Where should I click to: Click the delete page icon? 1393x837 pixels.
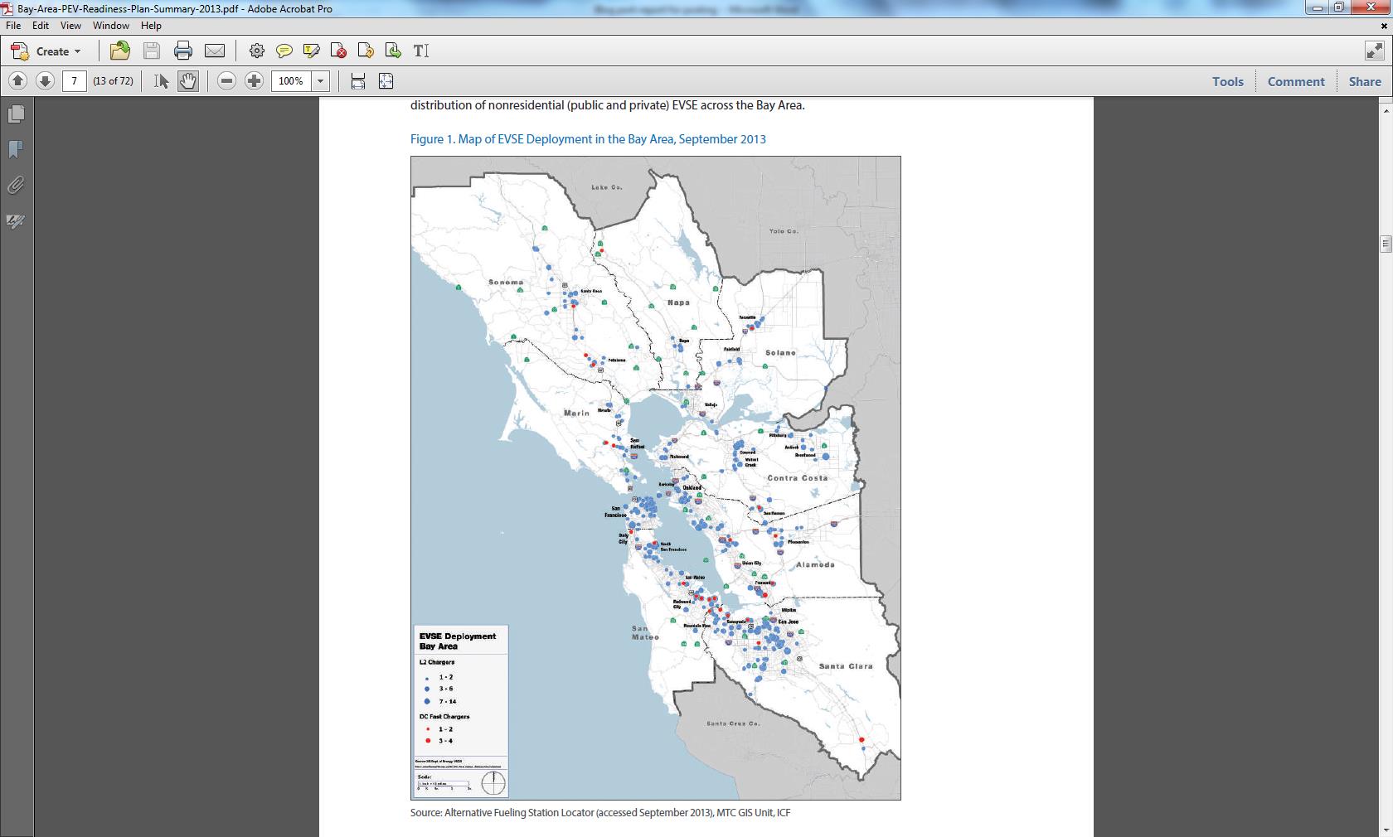(x=338, y=51)
